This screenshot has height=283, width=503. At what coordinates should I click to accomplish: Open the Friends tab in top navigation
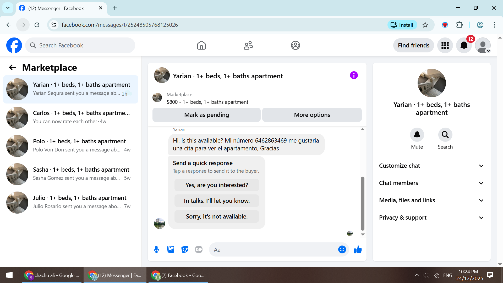[248, 45]
